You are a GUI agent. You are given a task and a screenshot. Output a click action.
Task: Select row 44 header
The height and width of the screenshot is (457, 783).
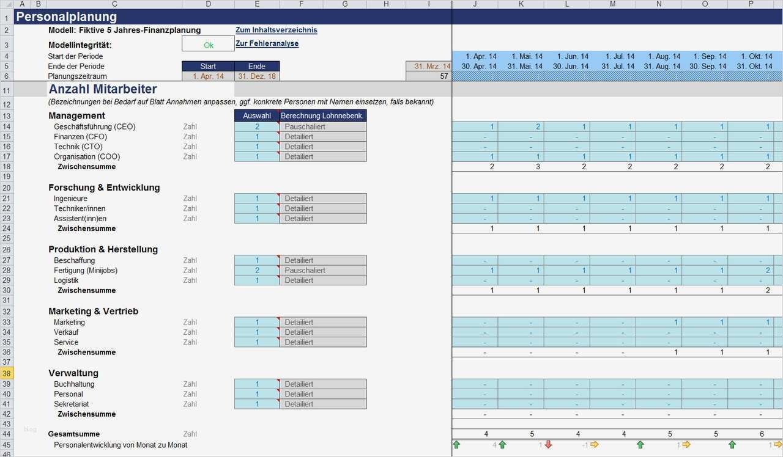[7, 434]
